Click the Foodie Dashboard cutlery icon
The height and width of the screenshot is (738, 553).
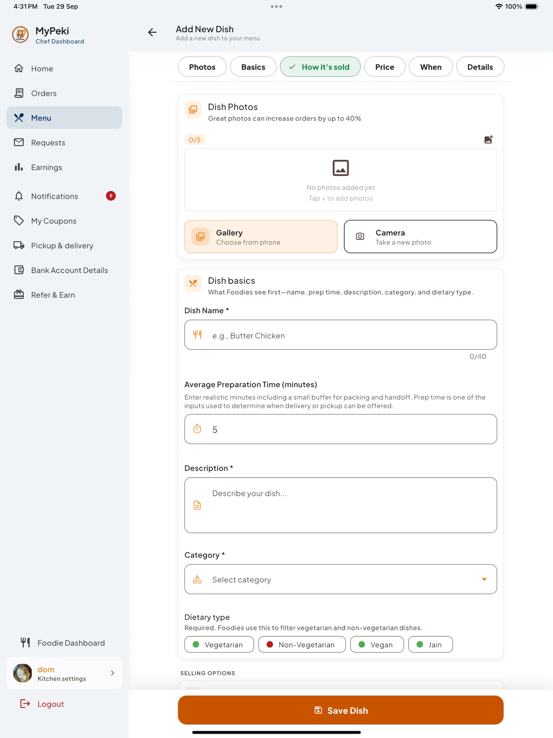click(x=25, y=642)
